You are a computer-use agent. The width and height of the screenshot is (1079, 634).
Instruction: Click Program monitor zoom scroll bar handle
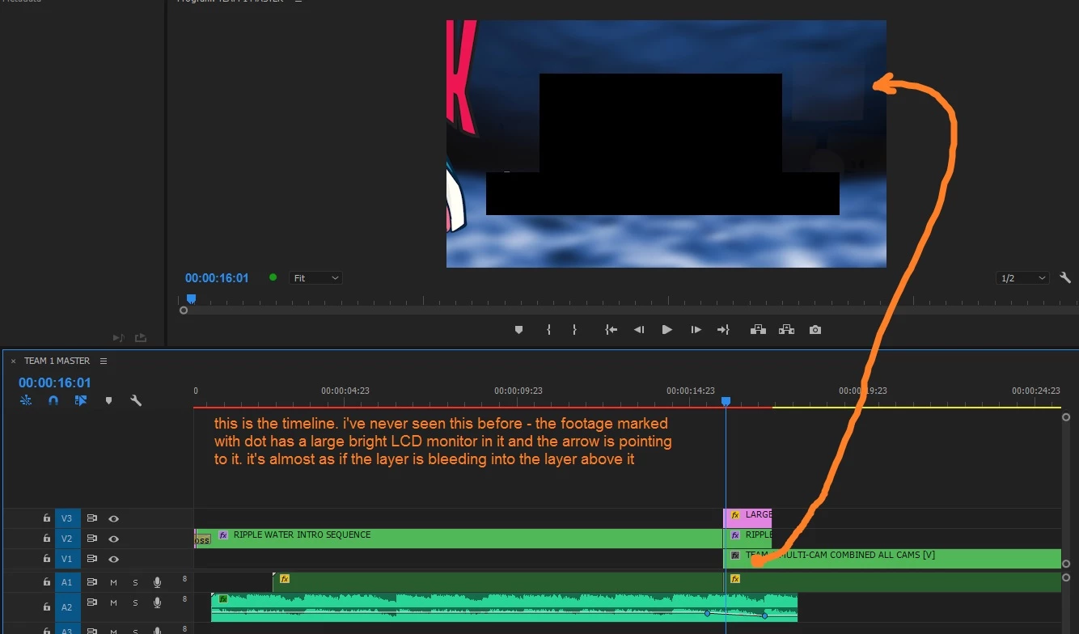(184, 310)
